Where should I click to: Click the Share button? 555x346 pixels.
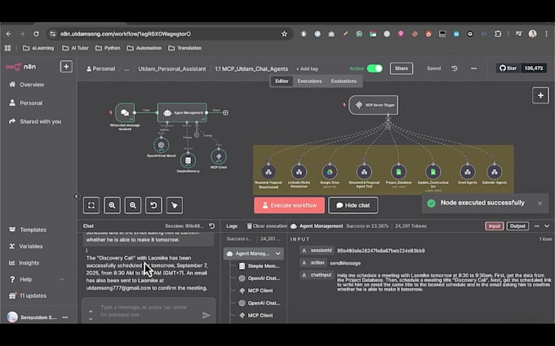point(402,68)
